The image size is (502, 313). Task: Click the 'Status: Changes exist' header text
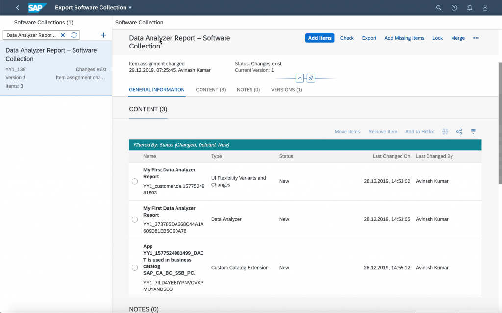(258, 63)
